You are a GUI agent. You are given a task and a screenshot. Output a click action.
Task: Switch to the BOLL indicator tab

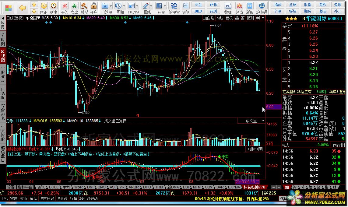click(54, 187)
